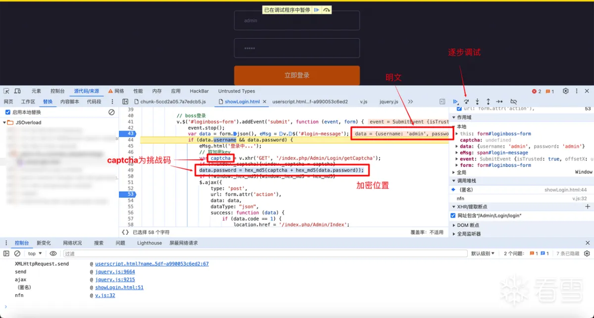This screenshot has width=594, height=318.
Task: Toggle the breakpoint checkbox for url: form.attr line
Action: coord(458,108)
